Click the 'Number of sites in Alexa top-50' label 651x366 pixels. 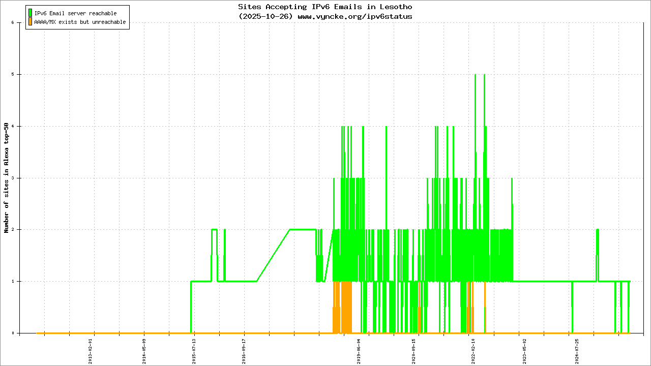click(x=7, y=178)
